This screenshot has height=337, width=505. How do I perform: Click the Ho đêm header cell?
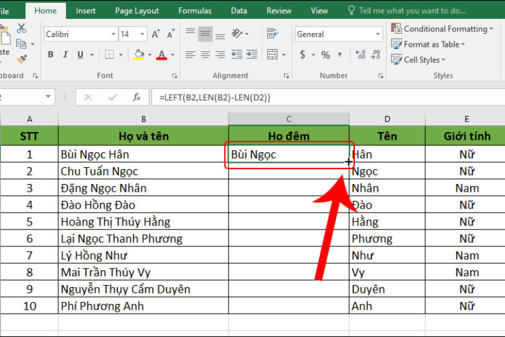[289, 136]
